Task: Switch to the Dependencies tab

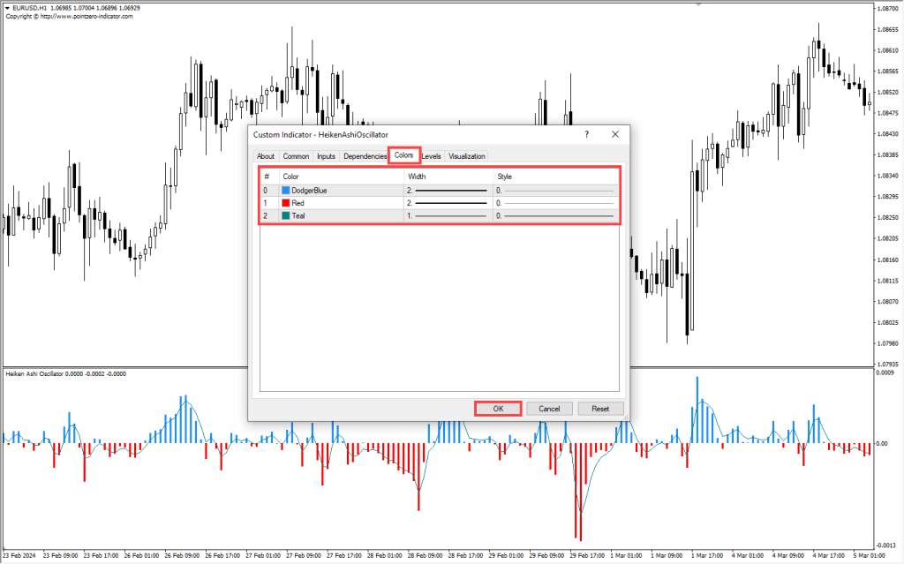Action: [x=365, y=156]
